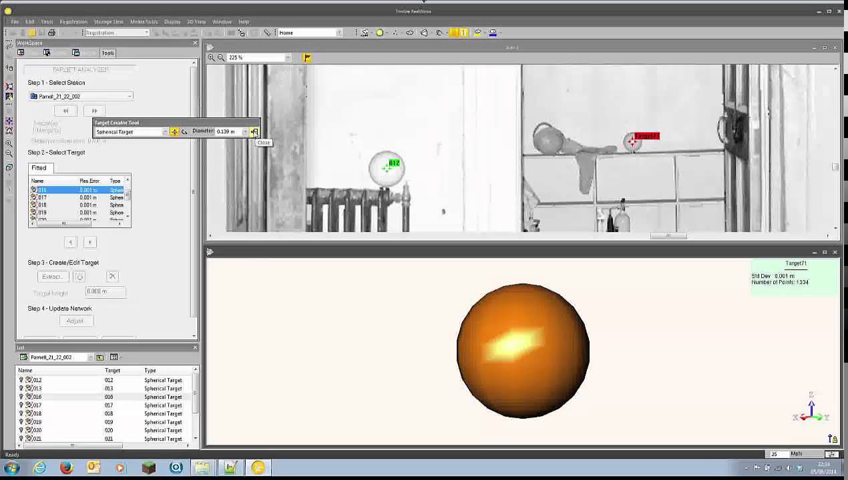Open the Registration menu
This screenshot has width=848, height=480.
73,21
